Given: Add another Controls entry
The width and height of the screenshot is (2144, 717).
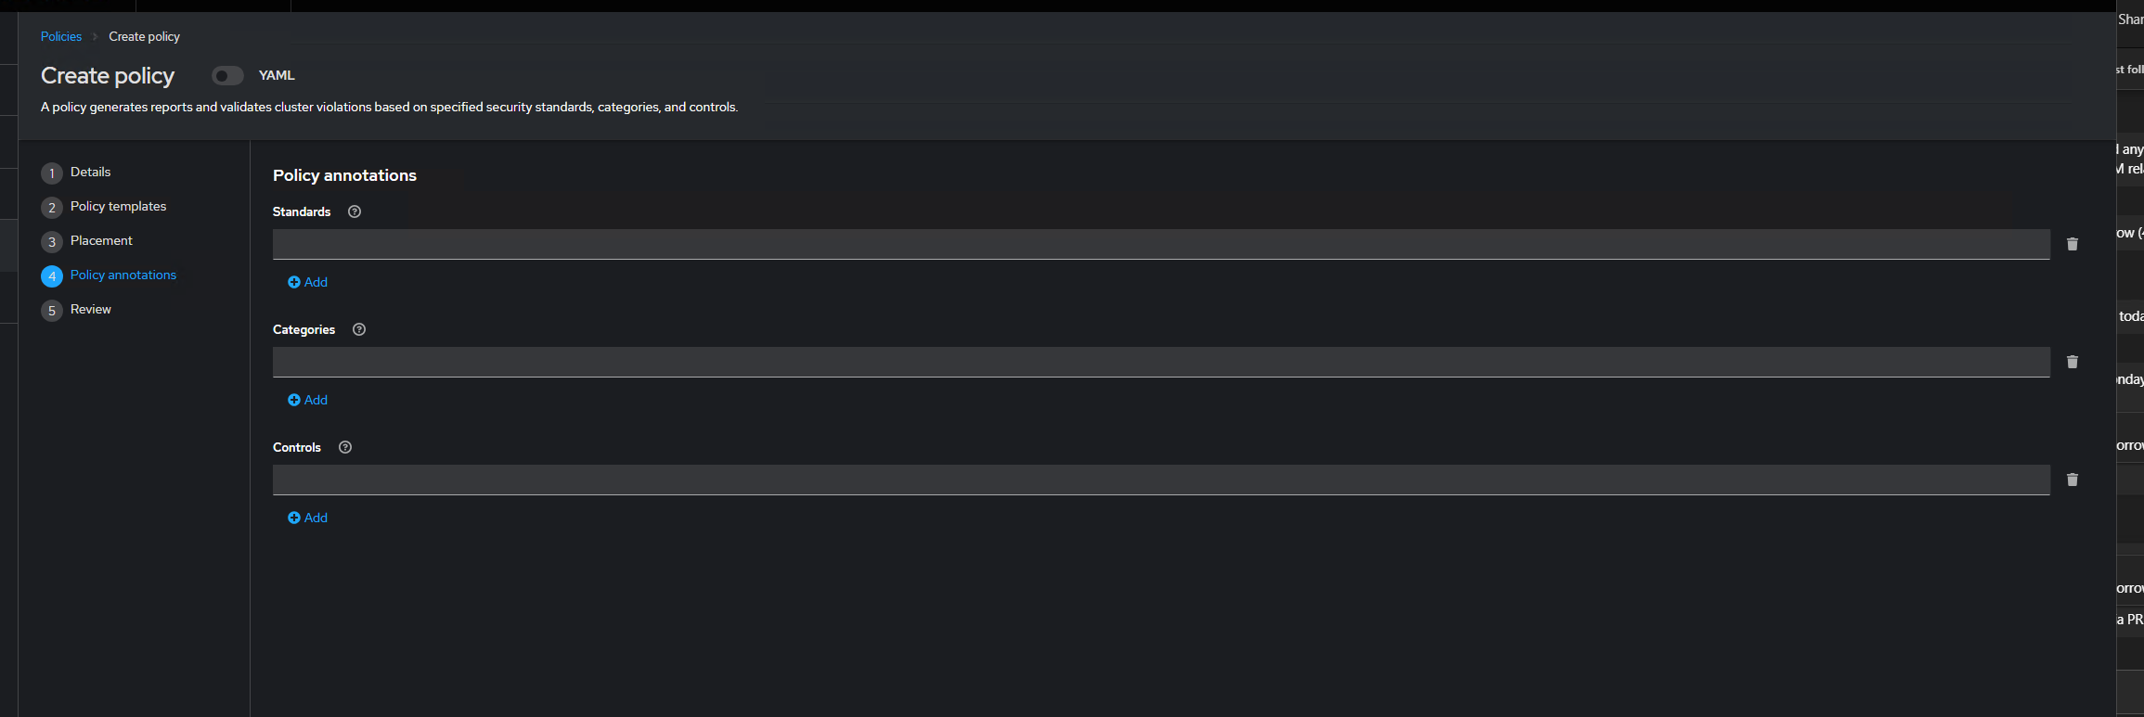Looking at the screenshot, I should click(x=308, y=518).
